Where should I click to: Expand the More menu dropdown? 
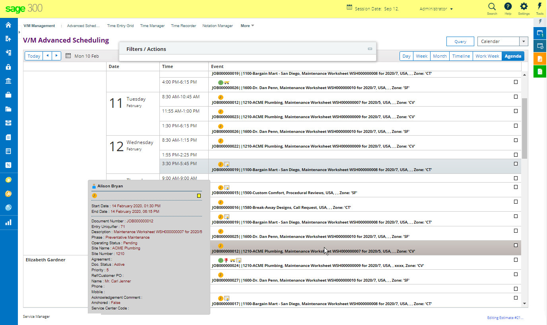click(x=247, y=26)
